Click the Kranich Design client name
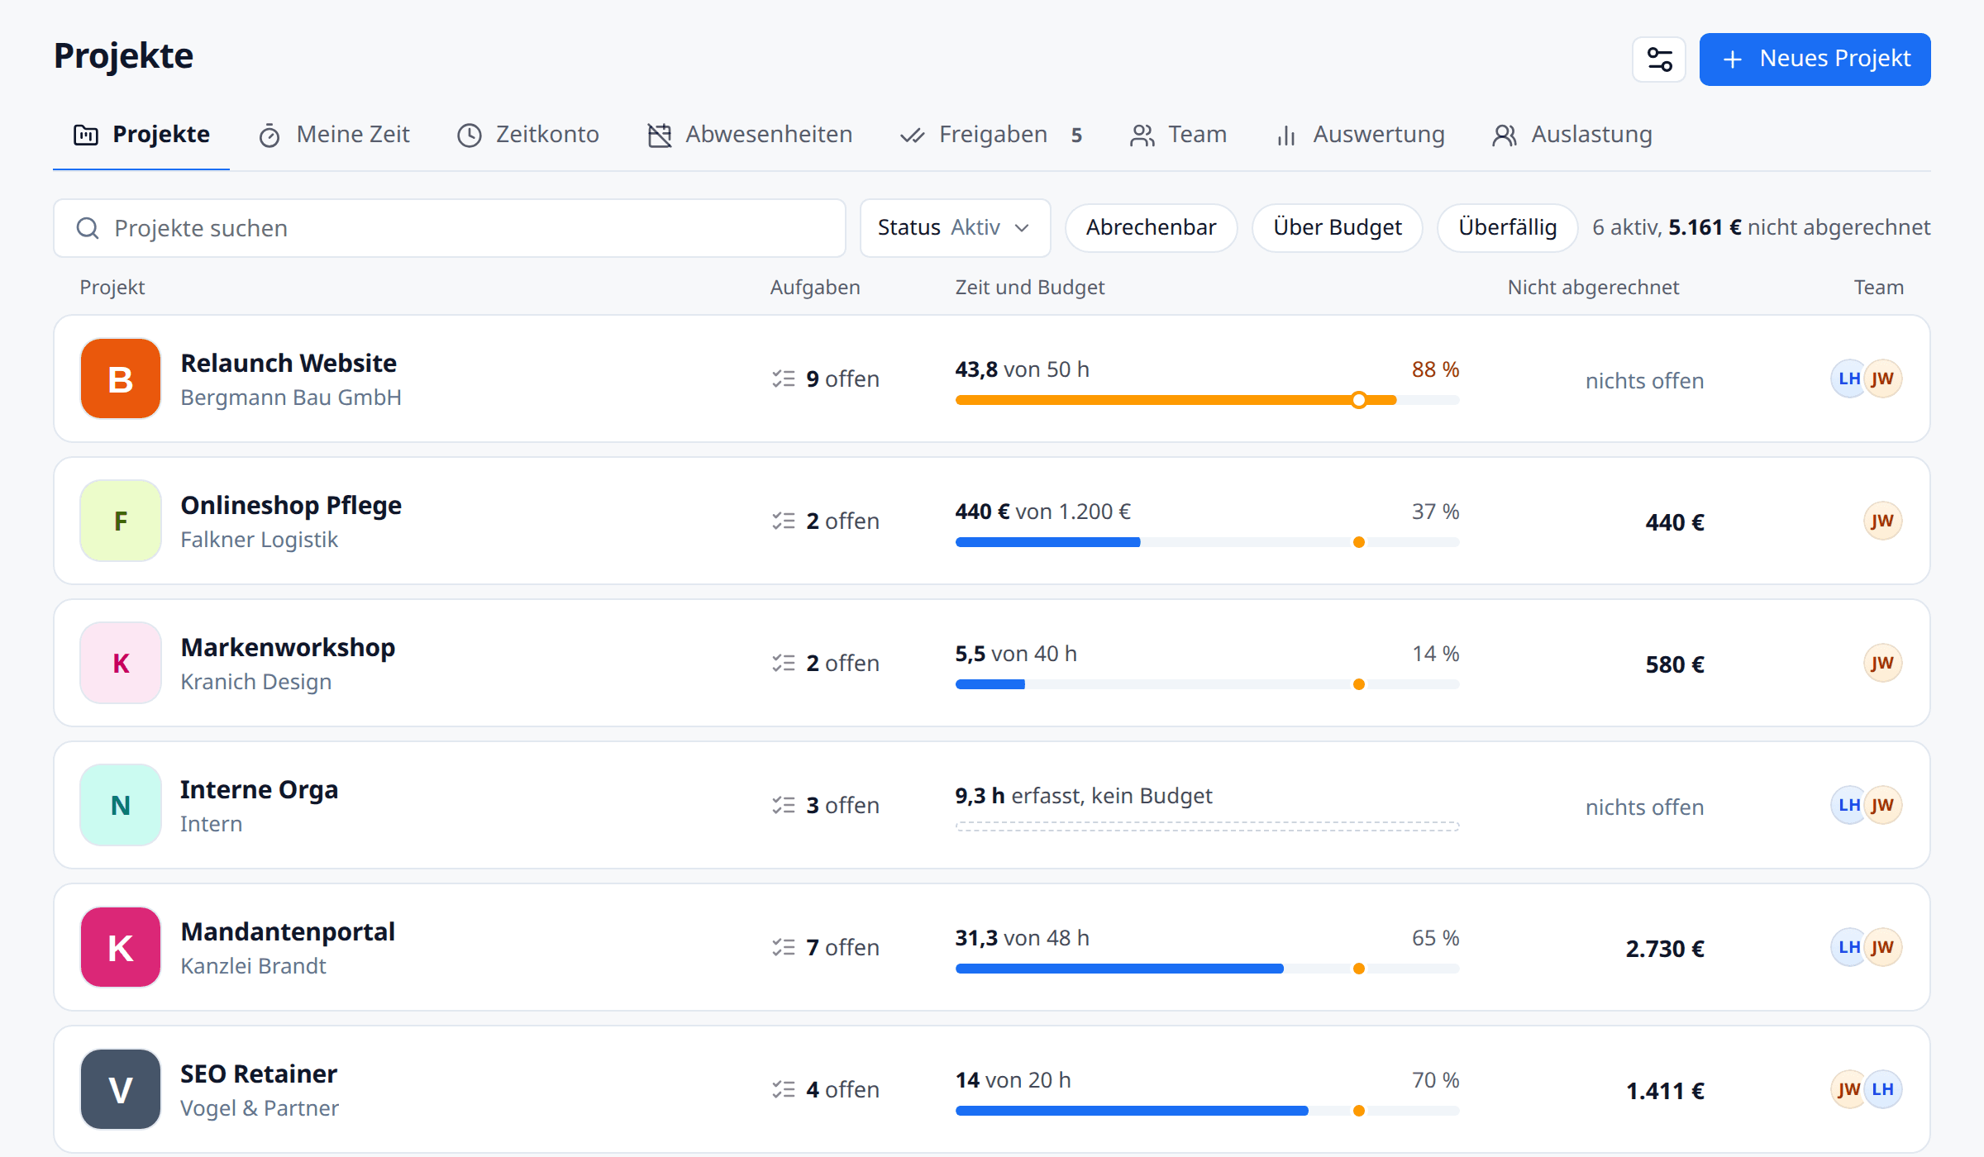This screenshot has width=1984, height=1157. [255, 682]
